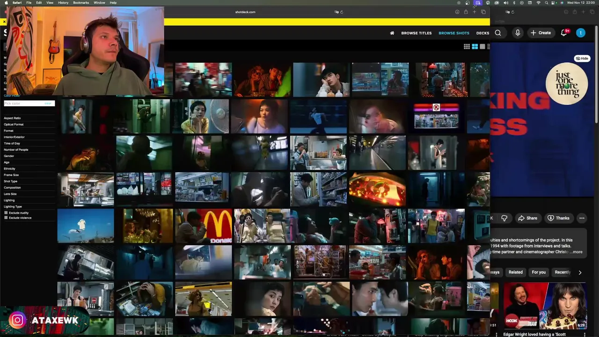Open macOS volume control in menu bar

(x=506, y=3)
